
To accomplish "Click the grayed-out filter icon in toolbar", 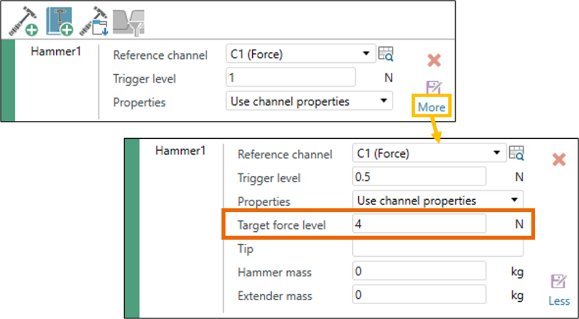I will point(130,21).
